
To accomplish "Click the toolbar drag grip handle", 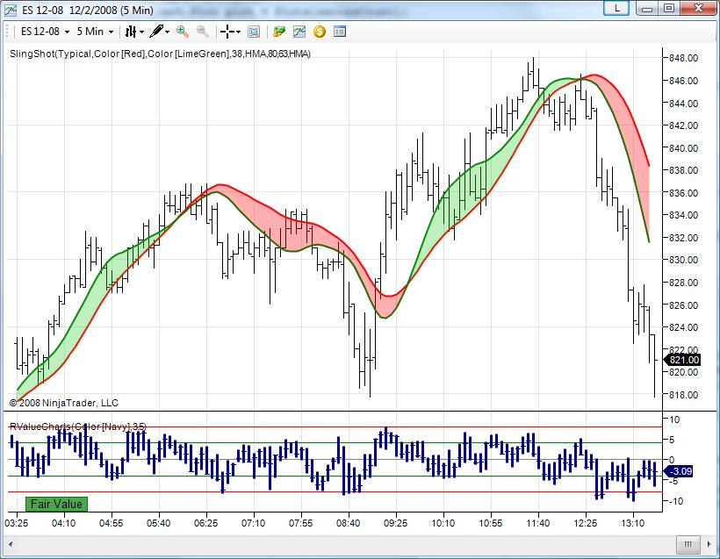I will coord(7,32).
